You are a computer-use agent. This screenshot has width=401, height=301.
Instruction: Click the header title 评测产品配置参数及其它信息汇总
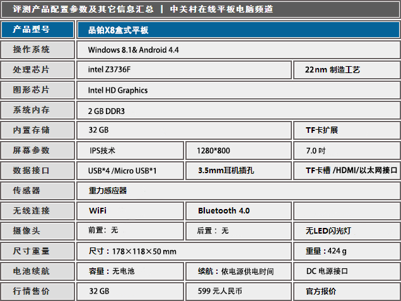83,9
